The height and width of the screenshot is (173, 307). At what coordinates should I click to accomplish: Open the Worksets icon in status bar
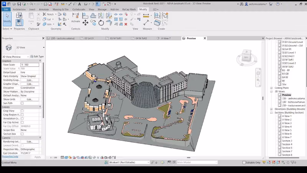coord(106,162)
